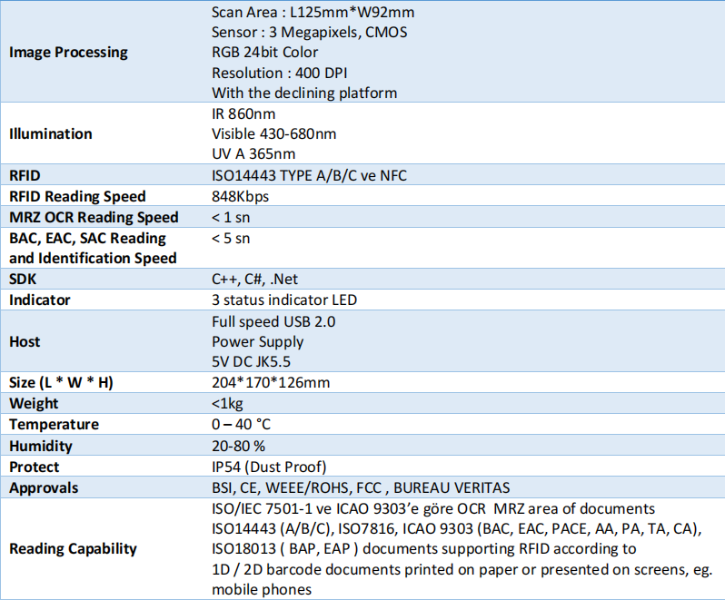
Task: Click the Reading Capability row label
Action: [x=73, y=548]
